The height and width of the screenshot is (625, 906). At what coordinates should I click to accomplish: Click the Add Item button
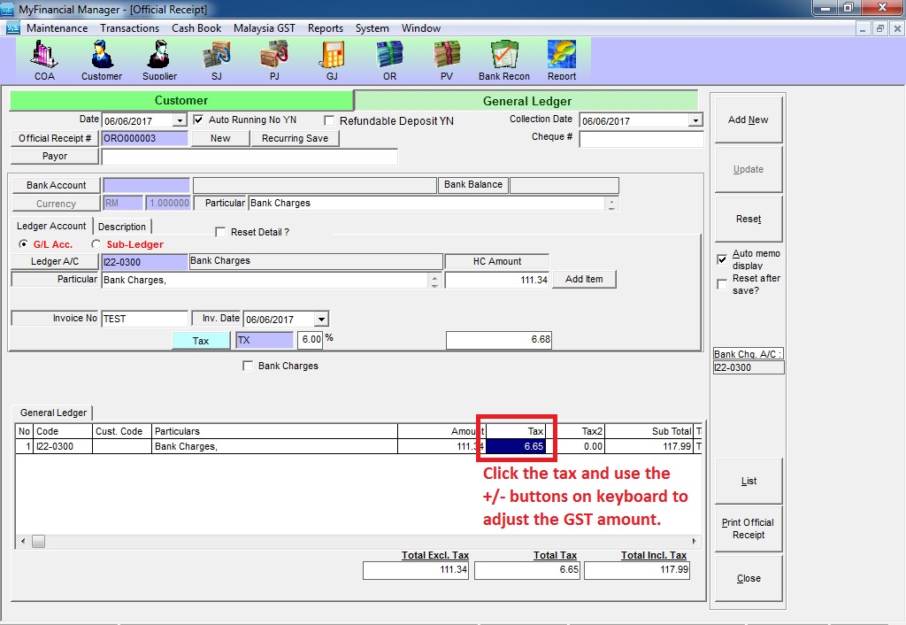click(x=584, y=279)
